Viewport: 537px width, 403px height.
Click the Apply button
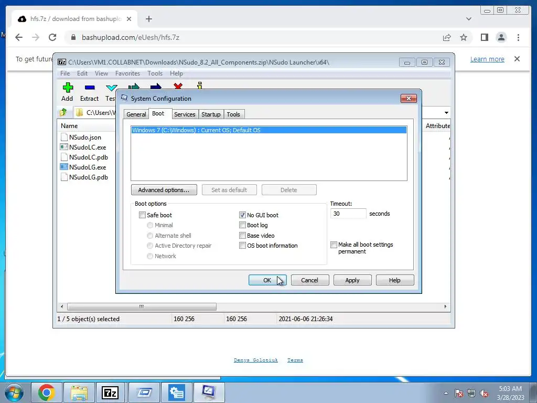coord(352,280)
